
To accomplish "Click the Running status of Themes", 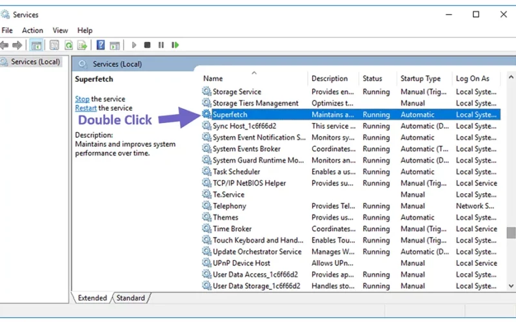I will coord(376,217).
